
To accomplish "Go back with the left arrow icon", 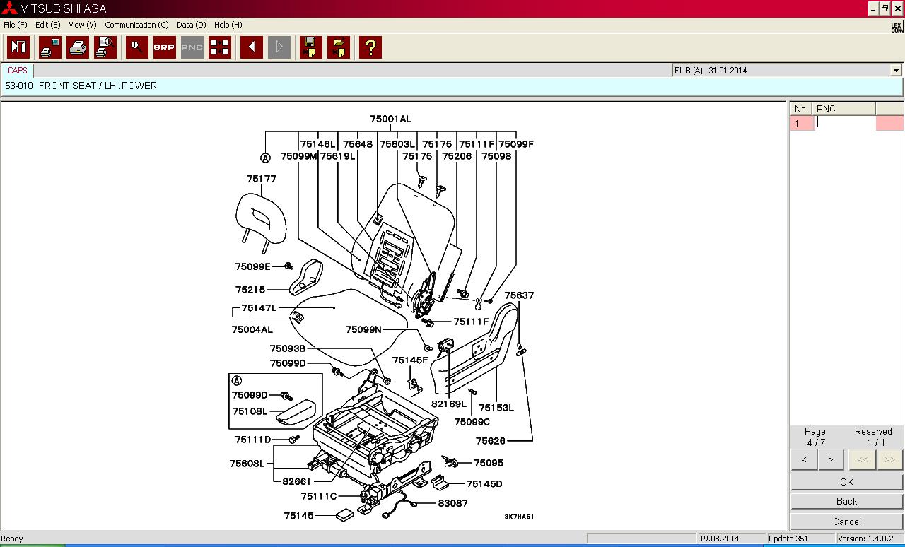I will click(251, 47).
